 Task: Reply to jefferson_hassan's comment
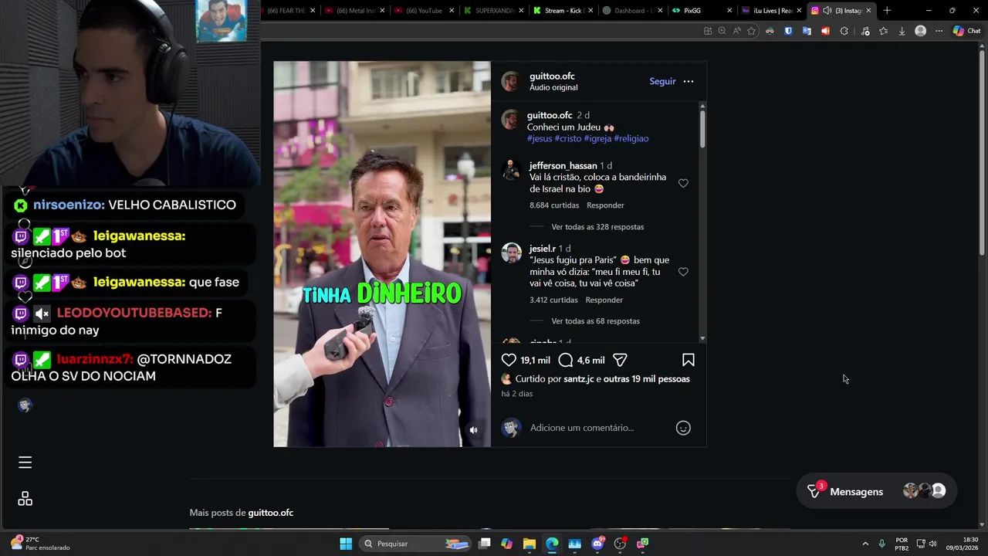pos(605,205)
